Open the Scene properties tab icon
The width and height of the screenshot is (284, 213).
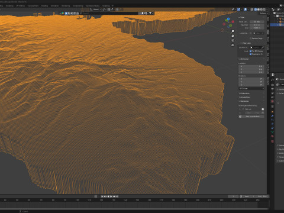pyautogui.click(x=272, y=97)
